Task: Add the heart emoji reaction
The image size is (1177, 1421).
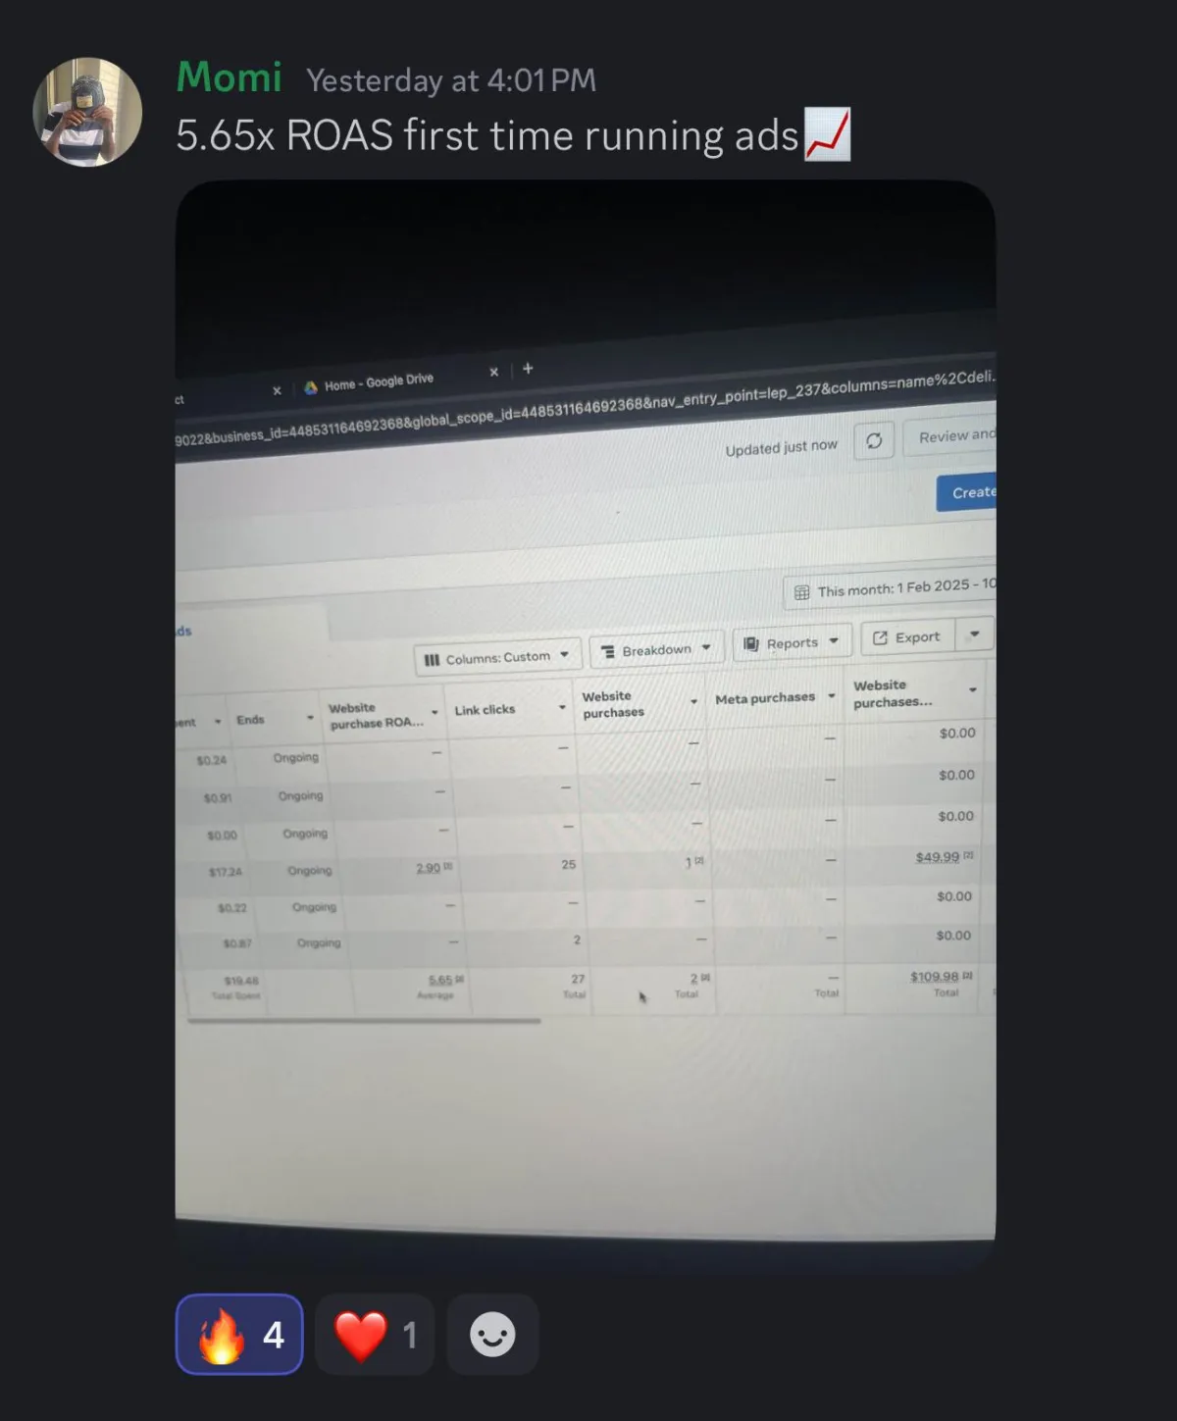Action: pos(375,1334)
